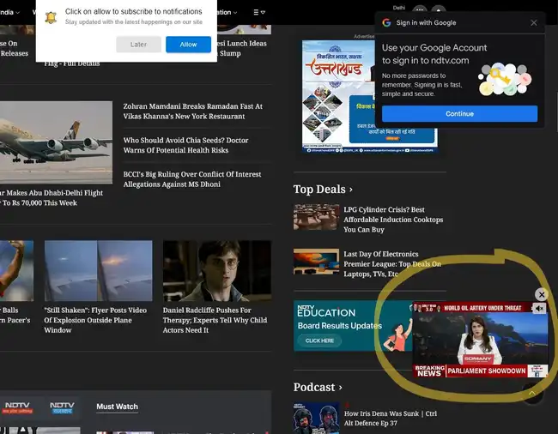Screen dimensions: 558x434
Task: Click the scroll-to-top arrow button
Action: point(532,393)
